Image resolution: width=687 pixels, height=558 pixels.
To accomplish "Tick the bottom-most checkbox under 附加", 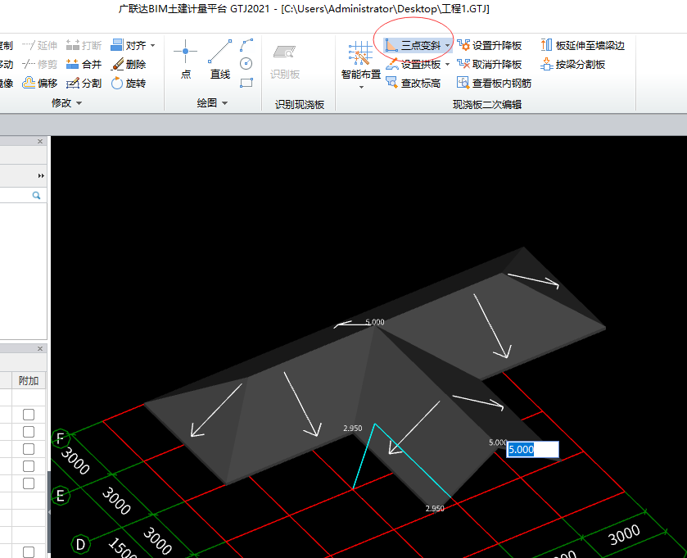I will coord(29,552).
